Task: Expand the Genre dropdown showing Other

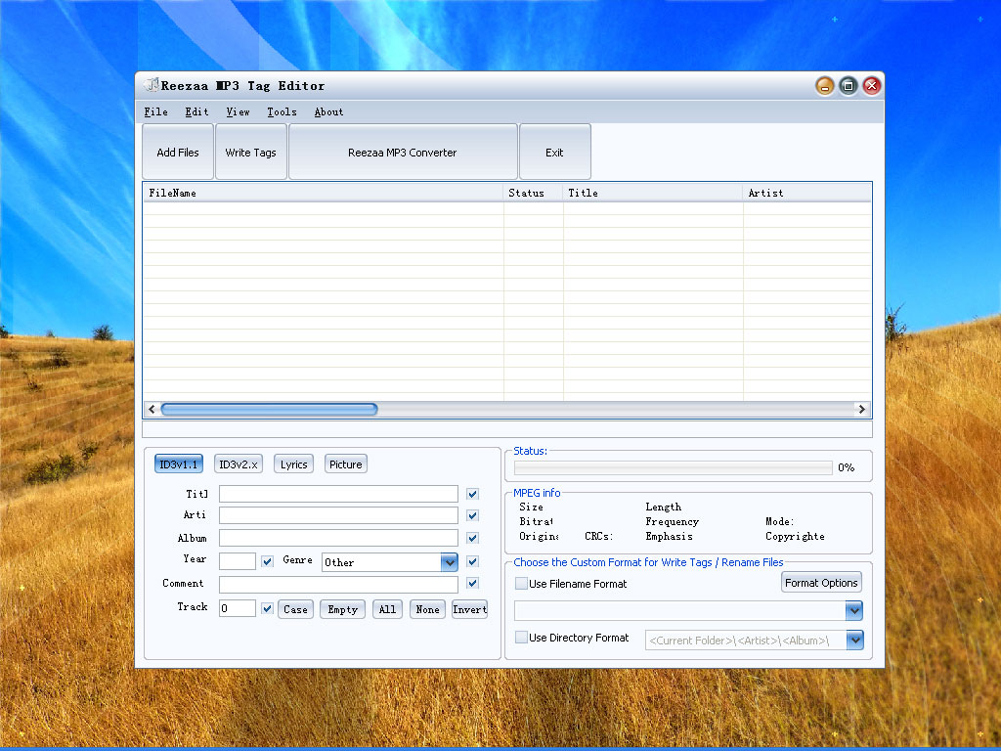Action: tap(450, 562)
